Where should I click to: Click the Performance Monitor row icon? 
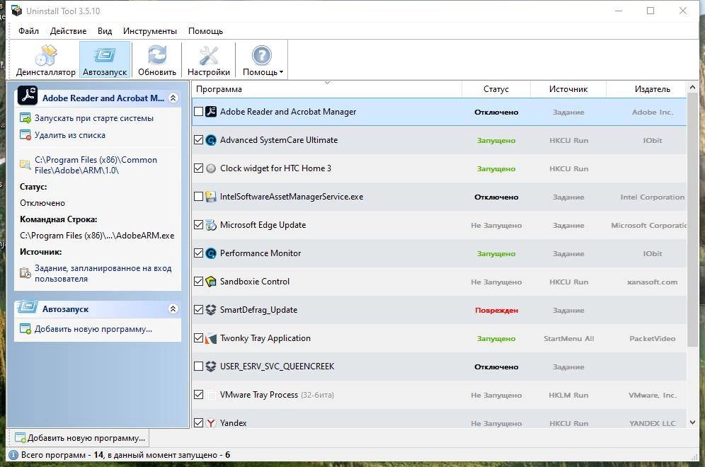[x=211, y=253]
